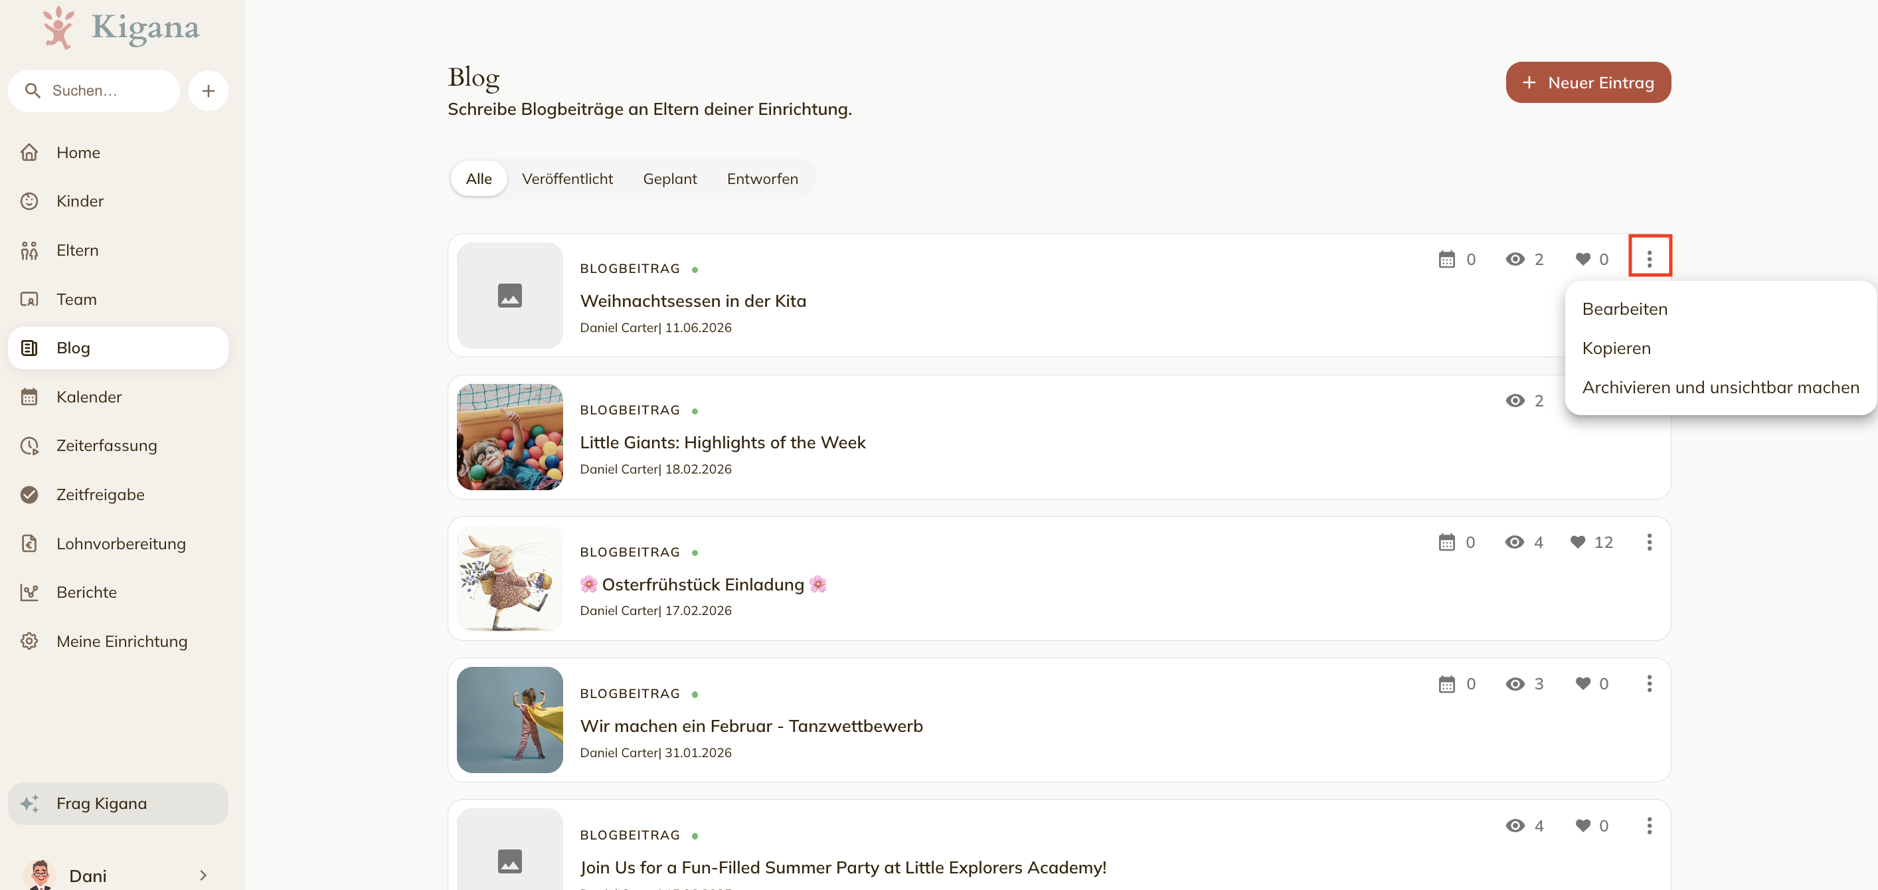1878x890 pixels.
Task: Click the plus button beside search
Action: click(x=209, y=91)
